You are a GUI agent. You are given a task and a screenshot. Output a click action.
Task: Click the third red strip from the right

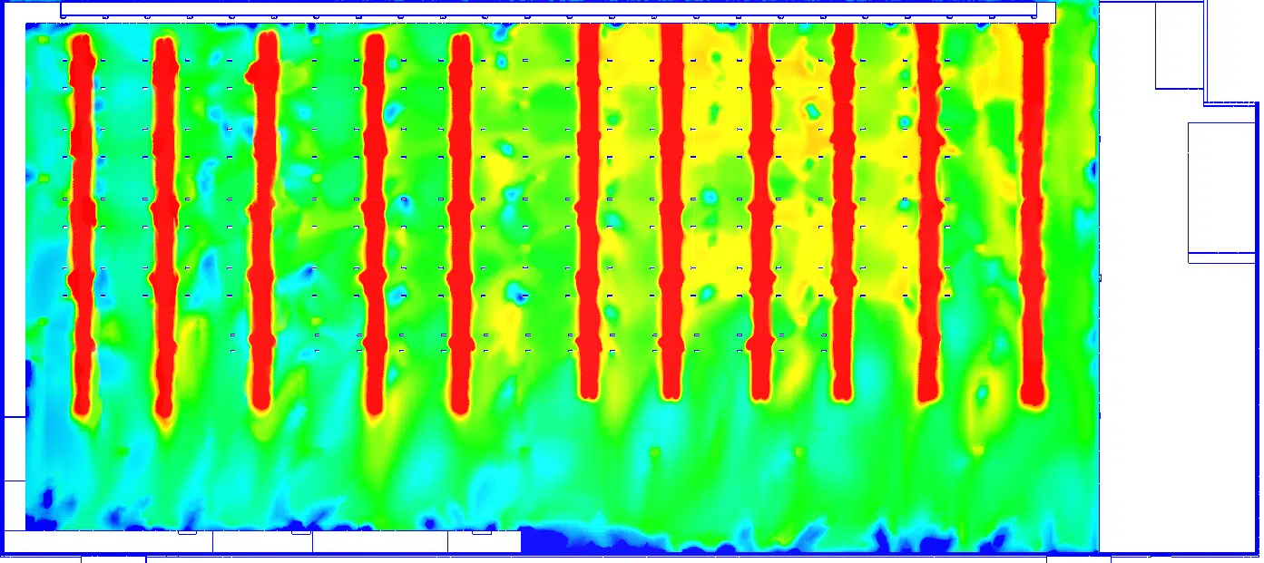843,212
